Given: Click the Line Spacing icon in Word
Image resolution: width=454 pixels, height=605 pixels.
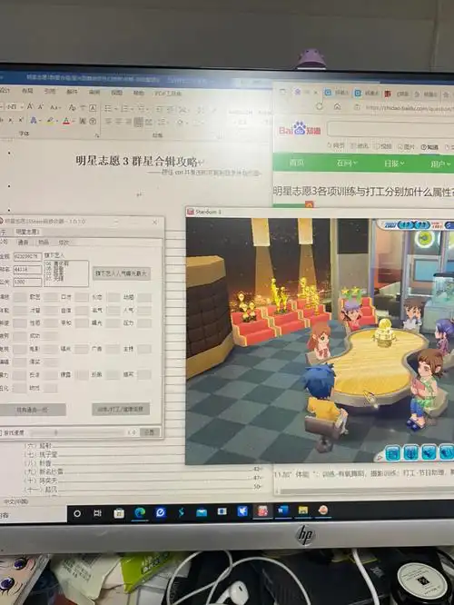Looking at the screenshot, I should 162,122.
